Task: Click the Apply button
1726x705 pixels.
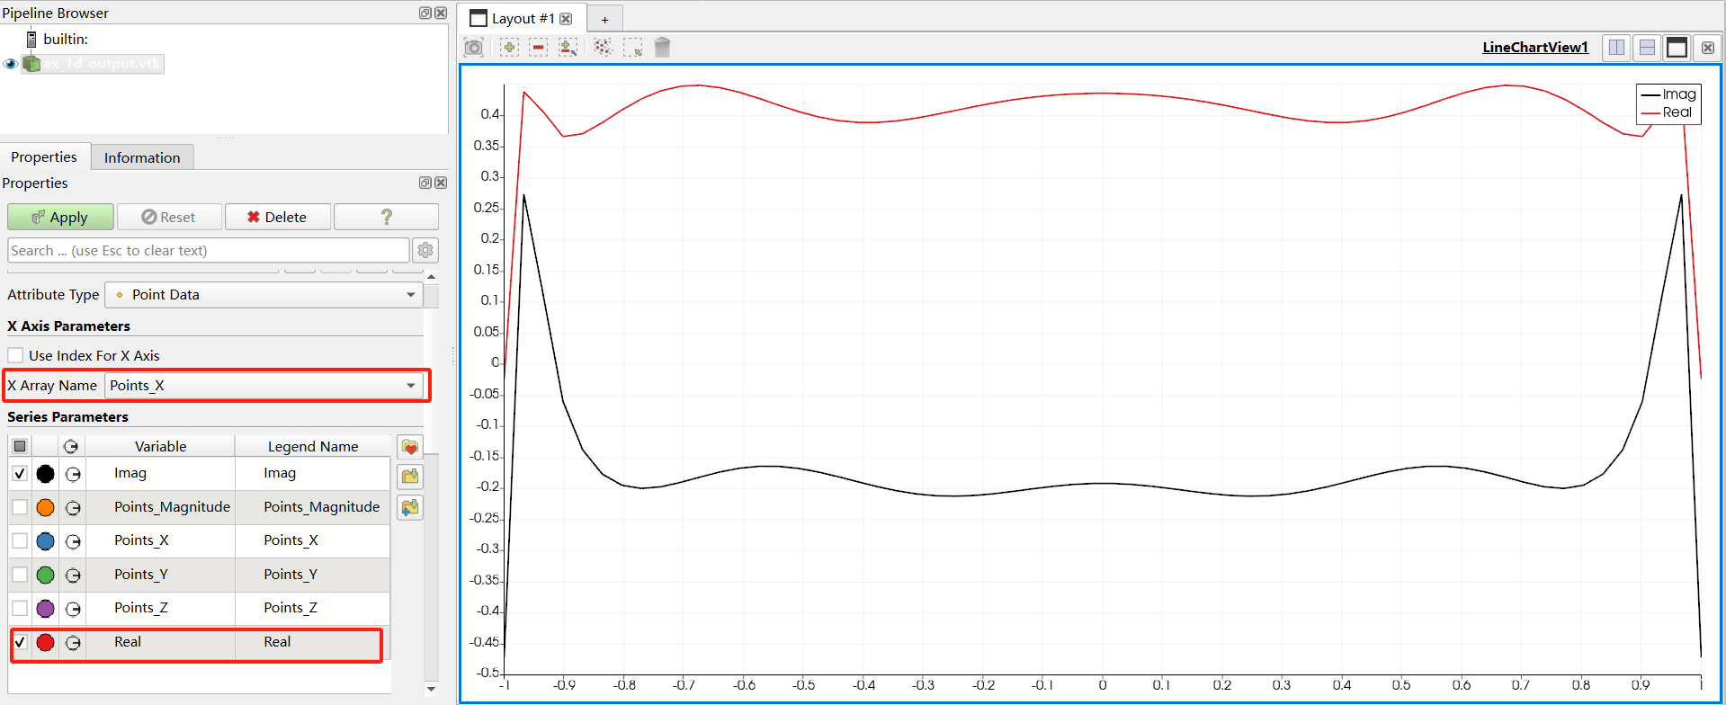Action: coord(60,218)
